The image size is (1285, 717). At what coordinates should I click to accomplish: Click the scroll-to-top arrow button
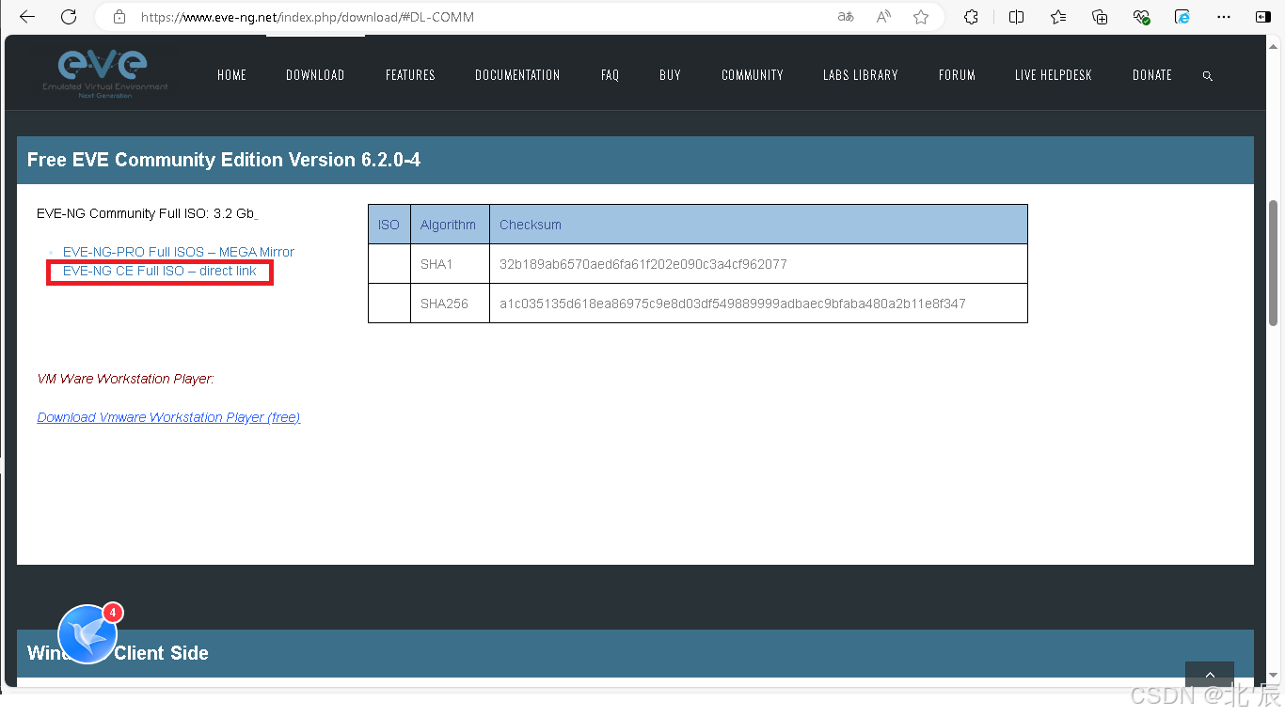pyautogui.click(x=1209, y=675)
